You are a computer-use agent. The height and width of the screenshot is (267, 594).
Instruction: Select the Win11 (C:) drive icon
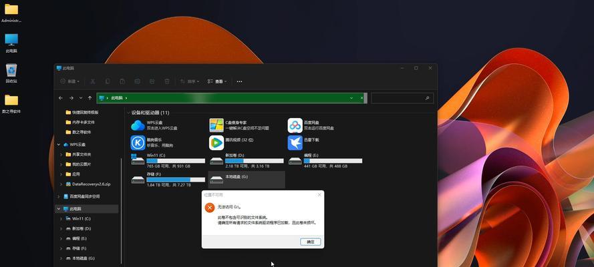138,160
